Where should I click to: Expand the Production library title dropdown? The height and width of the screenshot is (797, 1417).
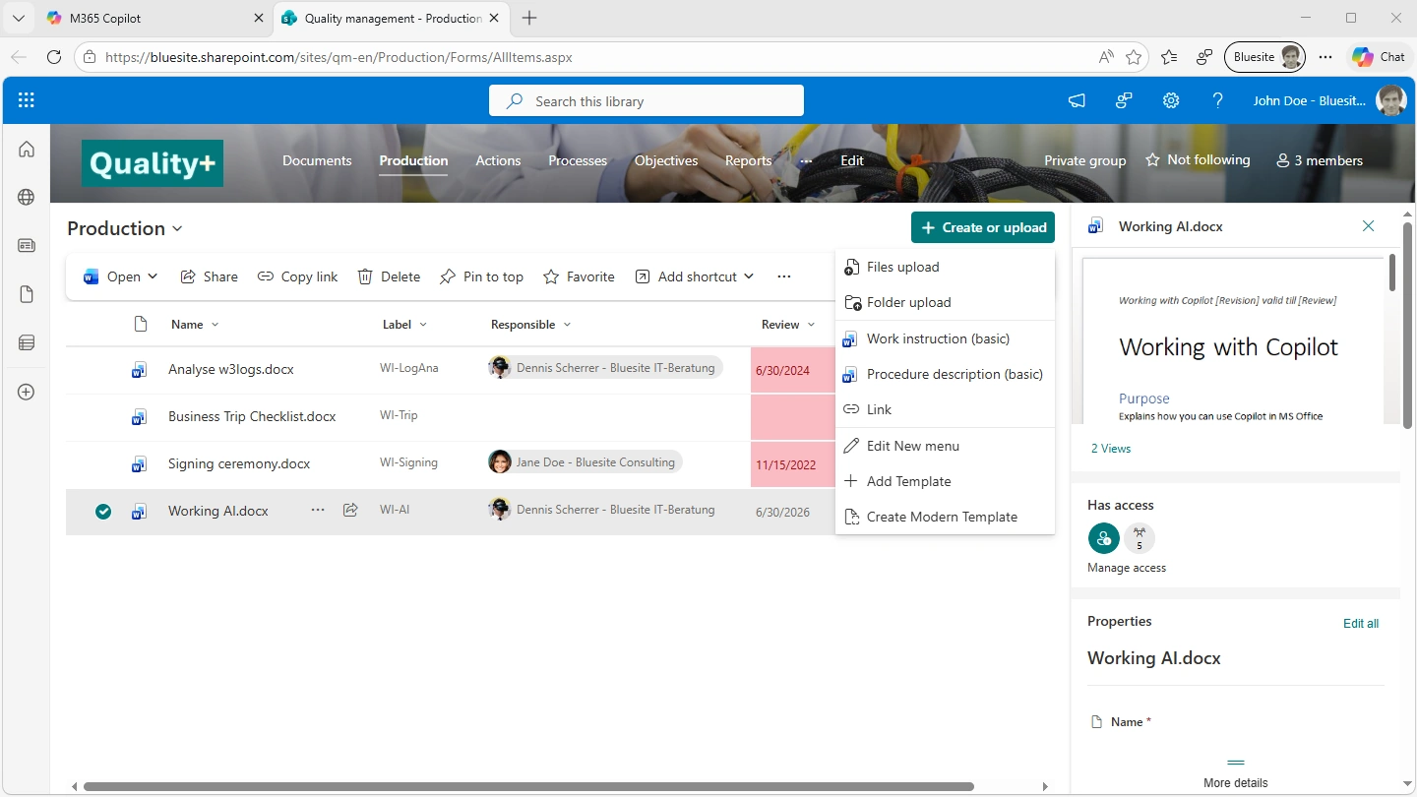tap(179, 228)
